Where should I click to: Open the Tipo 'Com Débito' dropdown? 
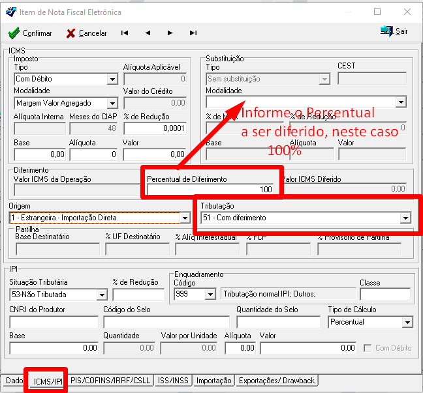point(112,80)
